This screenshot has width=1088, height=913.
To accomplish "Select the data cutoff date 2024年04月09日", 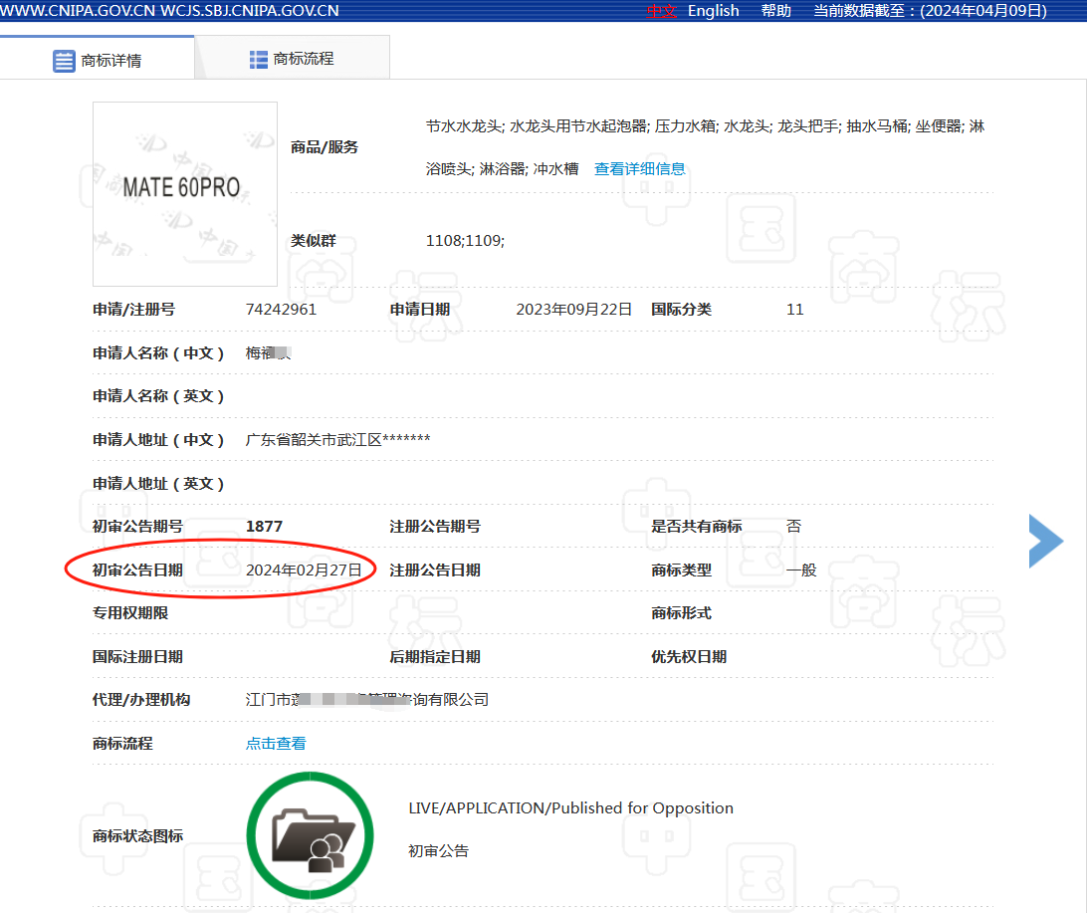I will (983, 11).
